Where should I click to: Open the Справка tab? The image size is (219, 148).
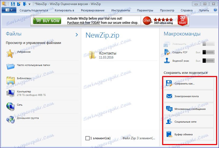tap(186, 10)
